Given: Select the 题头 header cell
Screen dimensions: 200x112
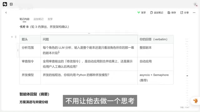Looking at the screenshot, I should 30,39.
